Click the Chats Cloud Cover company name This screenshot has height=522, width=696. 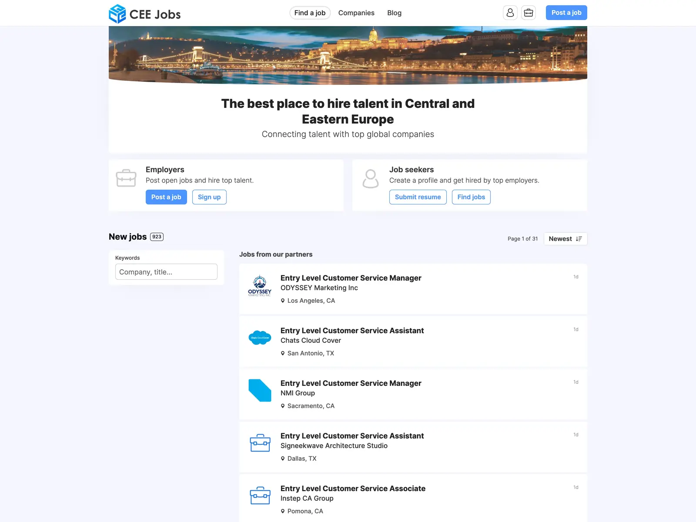[x=311, y=341]
